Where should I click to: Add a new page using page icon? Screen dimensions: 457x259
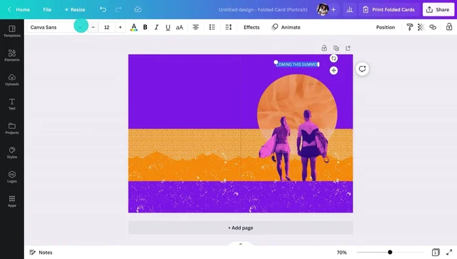click(348, 48)
